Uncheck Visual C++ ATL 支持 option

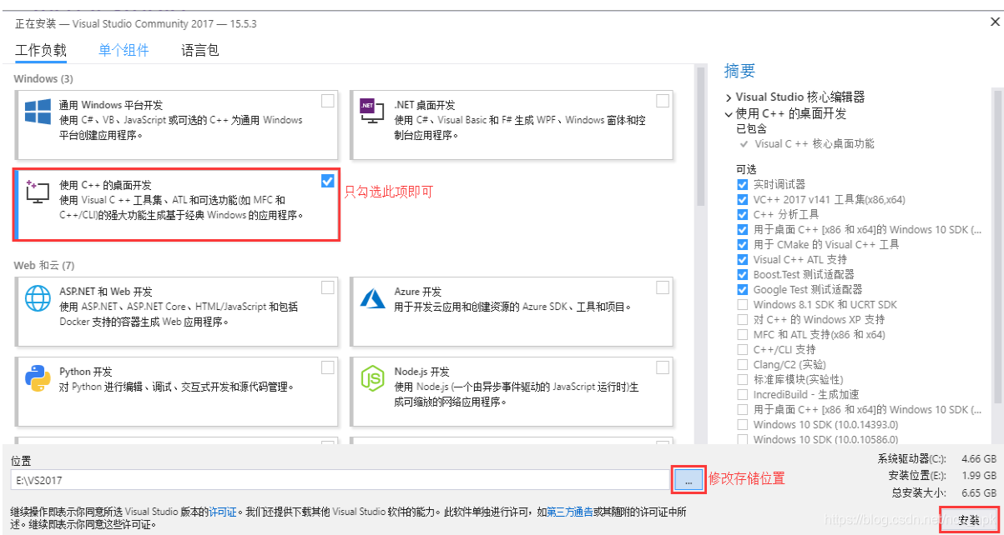(x=743, y=259)
